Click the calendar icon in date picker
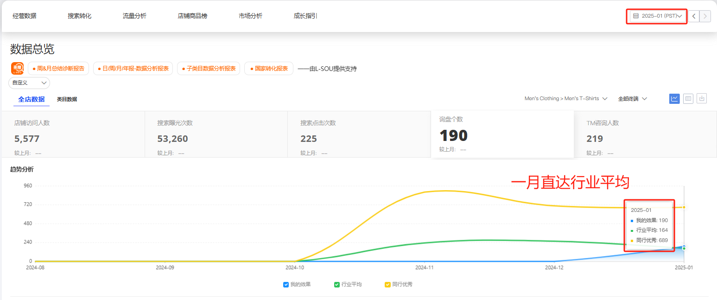This screenshot has width=717, height=300. (636, 16)
